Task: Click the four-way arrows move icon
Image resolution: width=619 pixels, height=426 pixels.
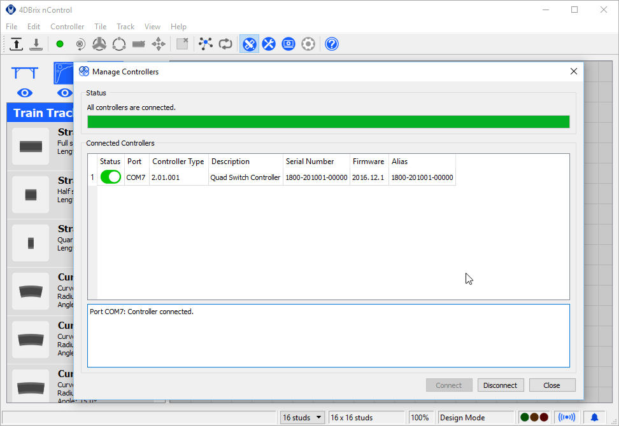Action: [159, 44]
